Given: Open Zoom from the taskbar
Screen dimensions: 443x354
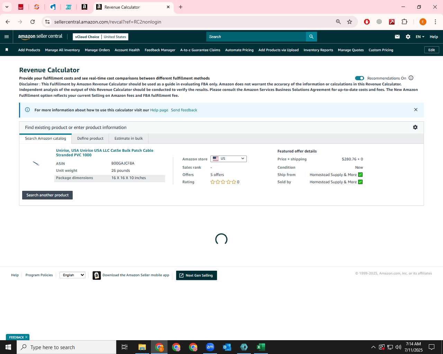Looking at the screenshot, I should coord(210,347).
